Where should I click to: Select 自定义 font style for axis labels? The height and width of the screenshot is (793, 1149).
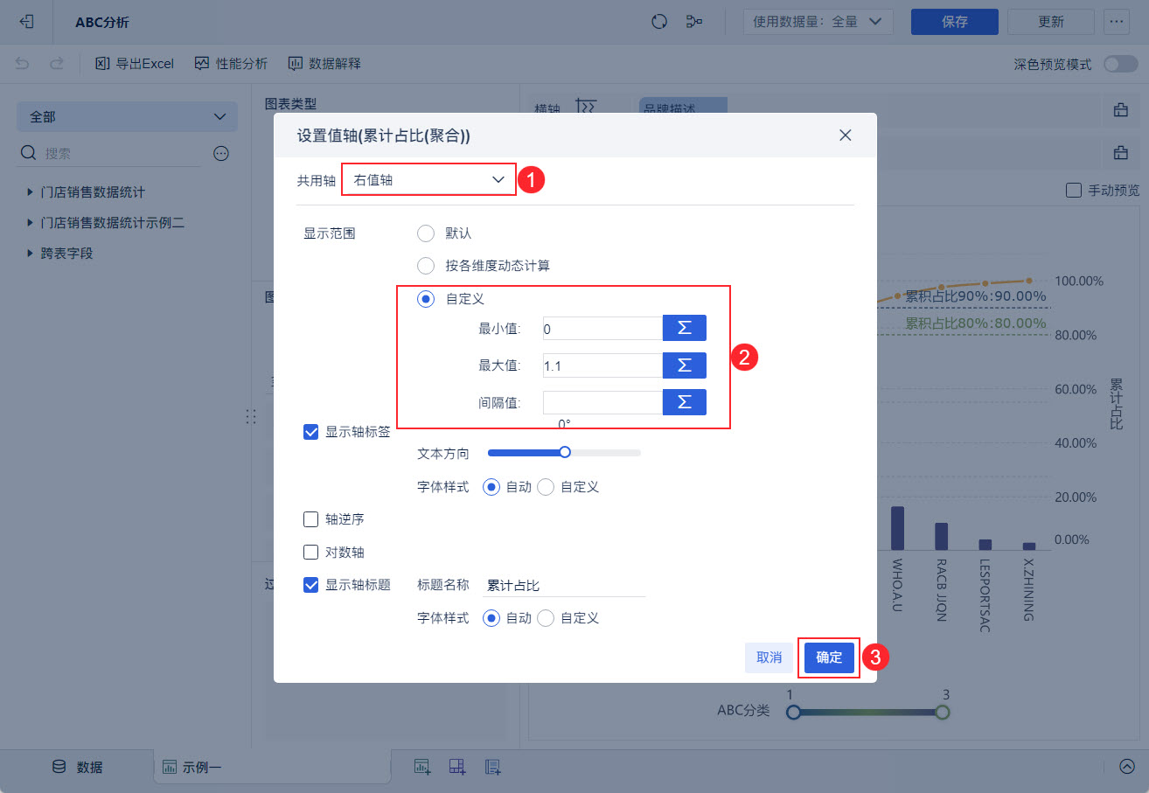click(546, 487)
